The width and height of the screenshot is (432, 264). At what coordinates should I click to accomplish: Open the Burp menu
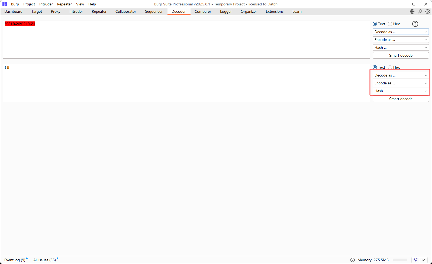pos(15,4)
